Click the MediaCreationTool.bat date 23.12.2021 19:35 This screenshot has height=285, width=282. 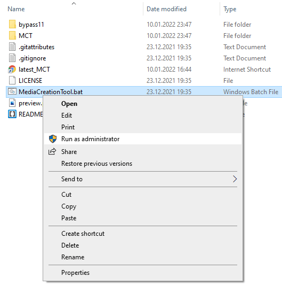pos(169,92)
